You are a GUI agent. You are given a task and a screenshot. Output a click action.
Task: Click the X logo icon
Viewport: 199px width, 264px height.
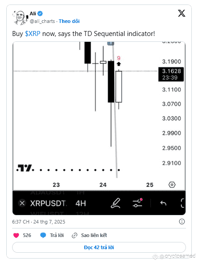tap(181, 13)
